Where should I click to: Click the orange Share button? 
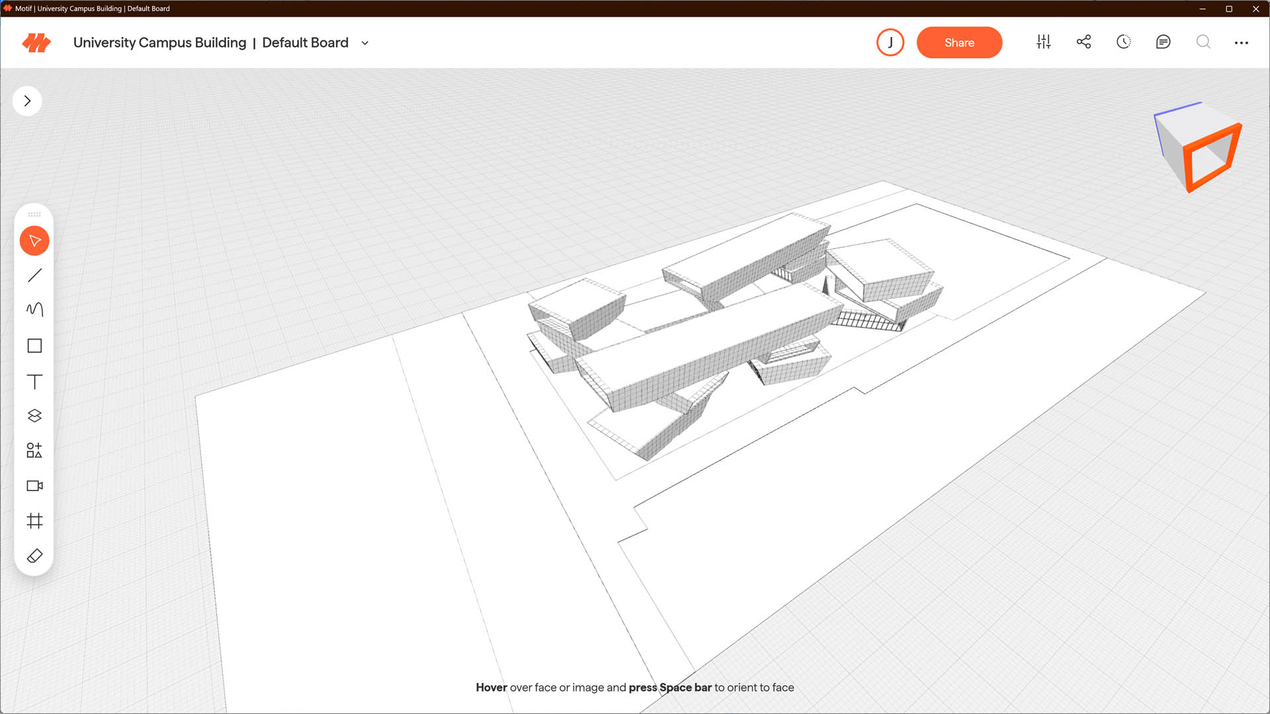[x=959, y=43]
